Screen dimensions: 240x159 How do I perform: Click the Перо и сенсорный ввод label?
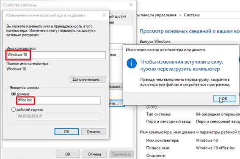point(168,121)
